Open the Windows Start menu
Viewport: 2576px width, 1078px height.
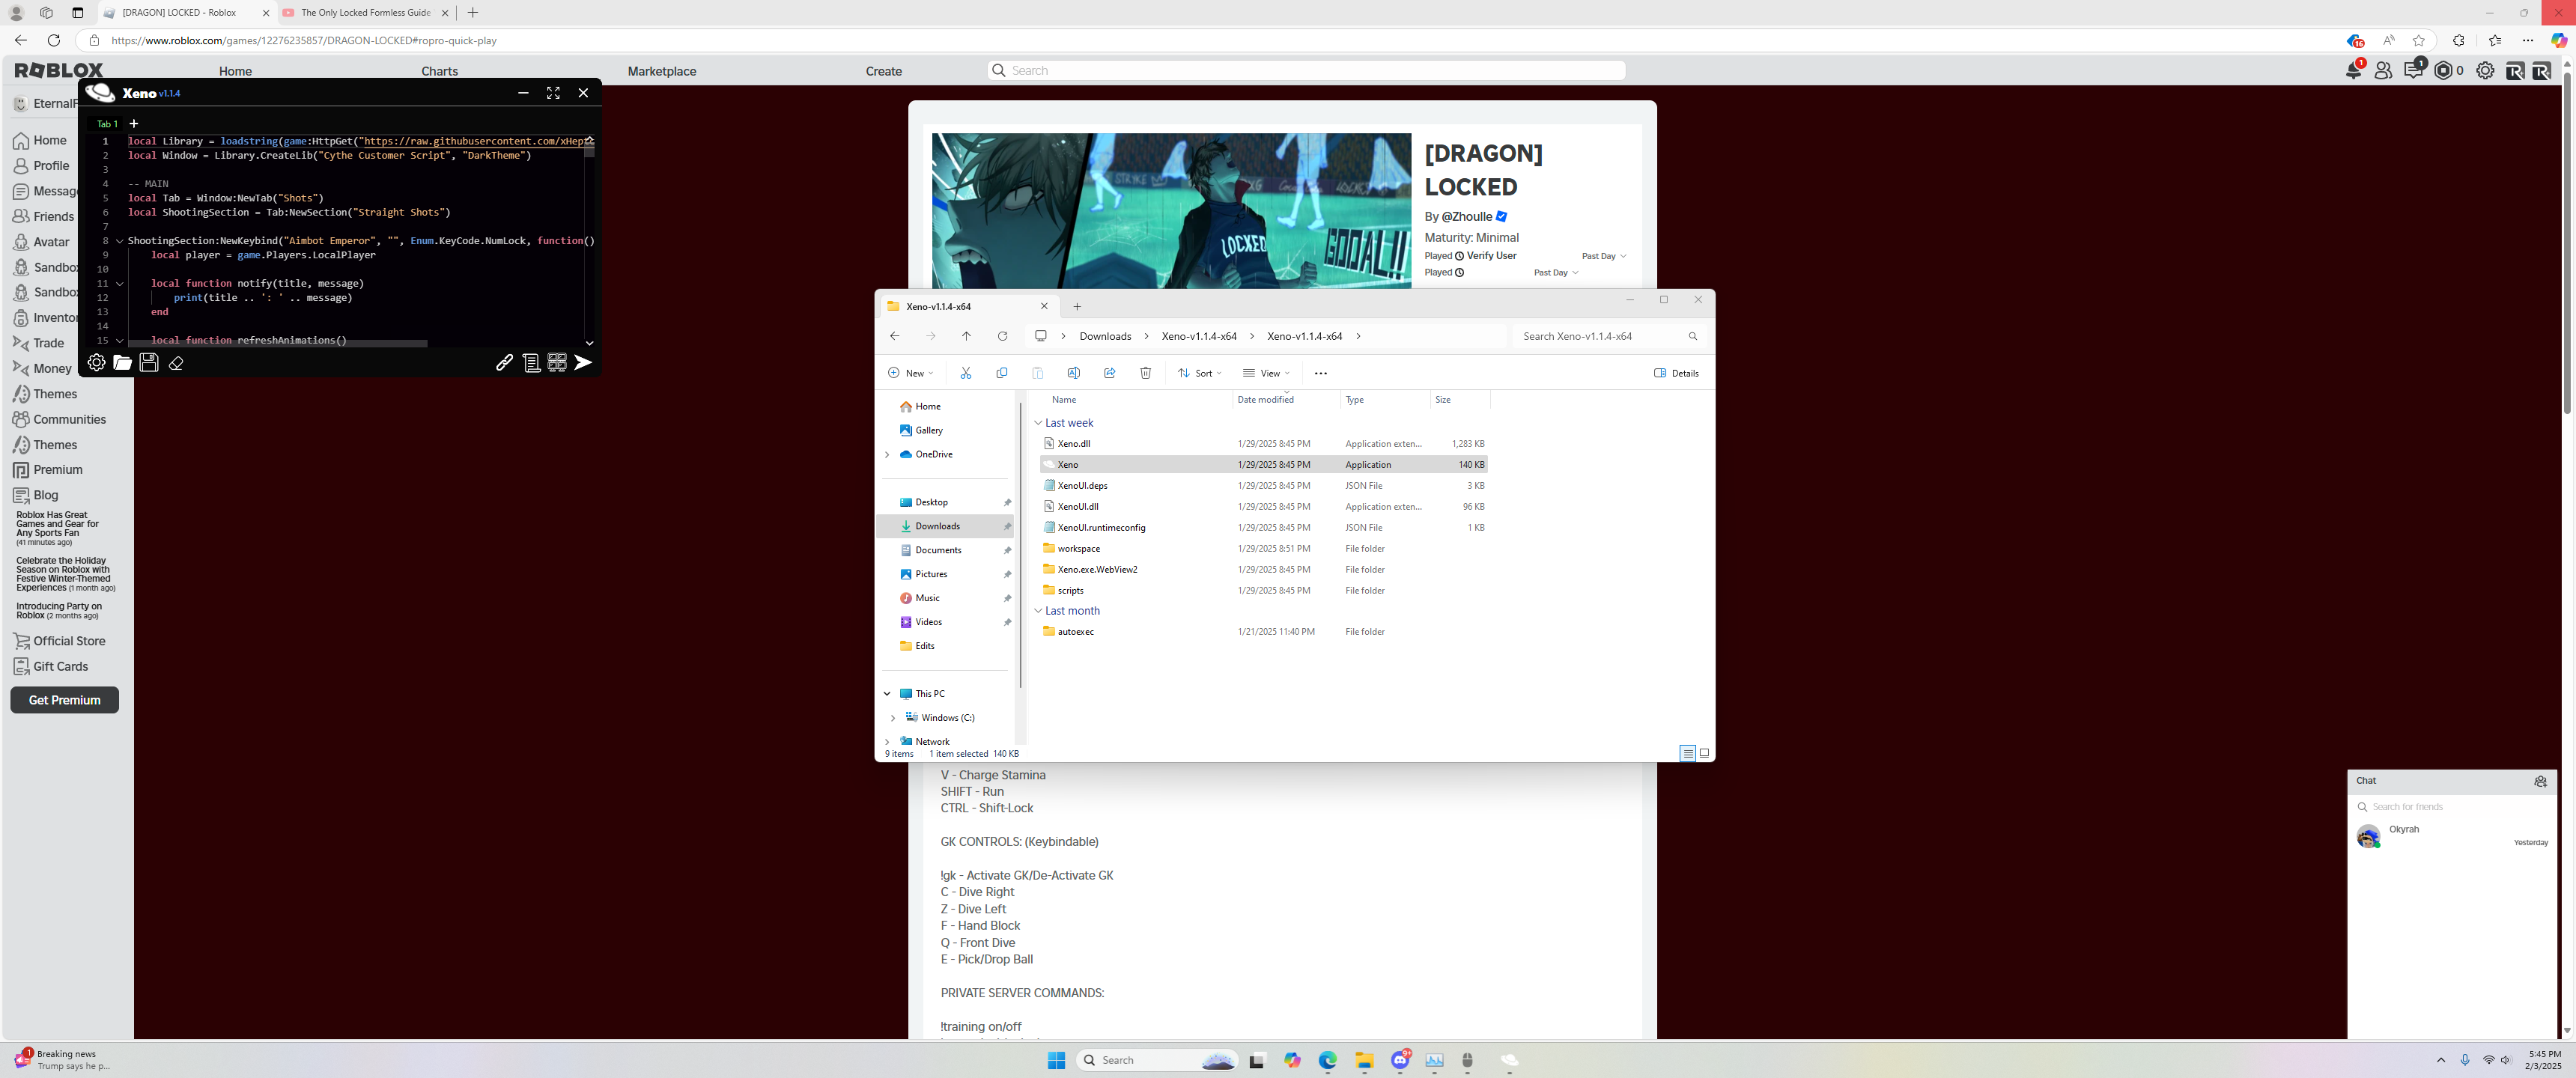pyautogui.click(x=1056, y=1060)
